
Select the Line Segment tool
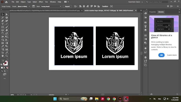7,24
